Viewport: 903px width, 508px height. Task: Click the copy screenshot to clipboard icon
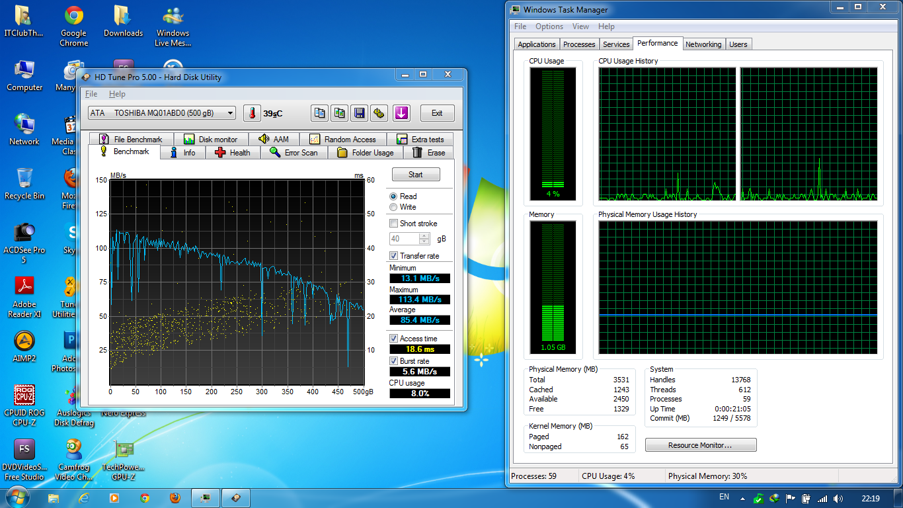tap(340, 113)
